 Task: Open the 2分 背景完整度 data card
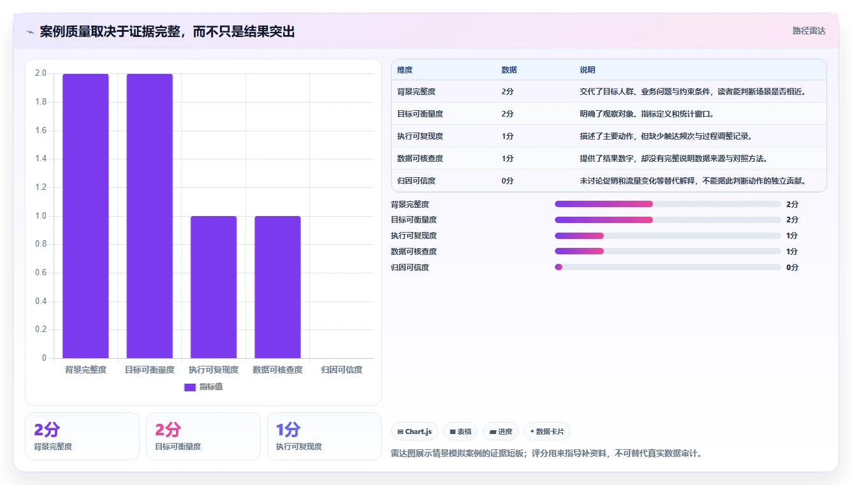point(82,436)
